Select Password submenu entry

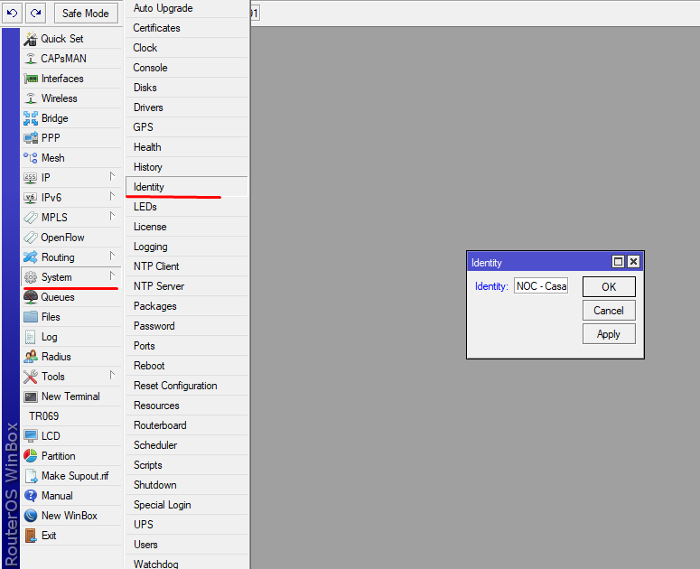click(x=187, y=326)
